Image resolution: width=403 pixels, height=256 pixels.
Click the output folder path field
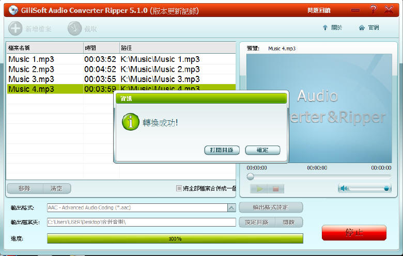141,222
